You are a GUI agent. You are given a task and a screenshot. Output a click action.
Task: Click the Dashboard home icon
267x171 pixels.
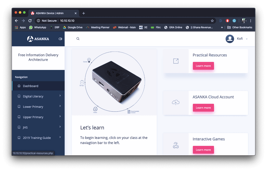[19, 86]
